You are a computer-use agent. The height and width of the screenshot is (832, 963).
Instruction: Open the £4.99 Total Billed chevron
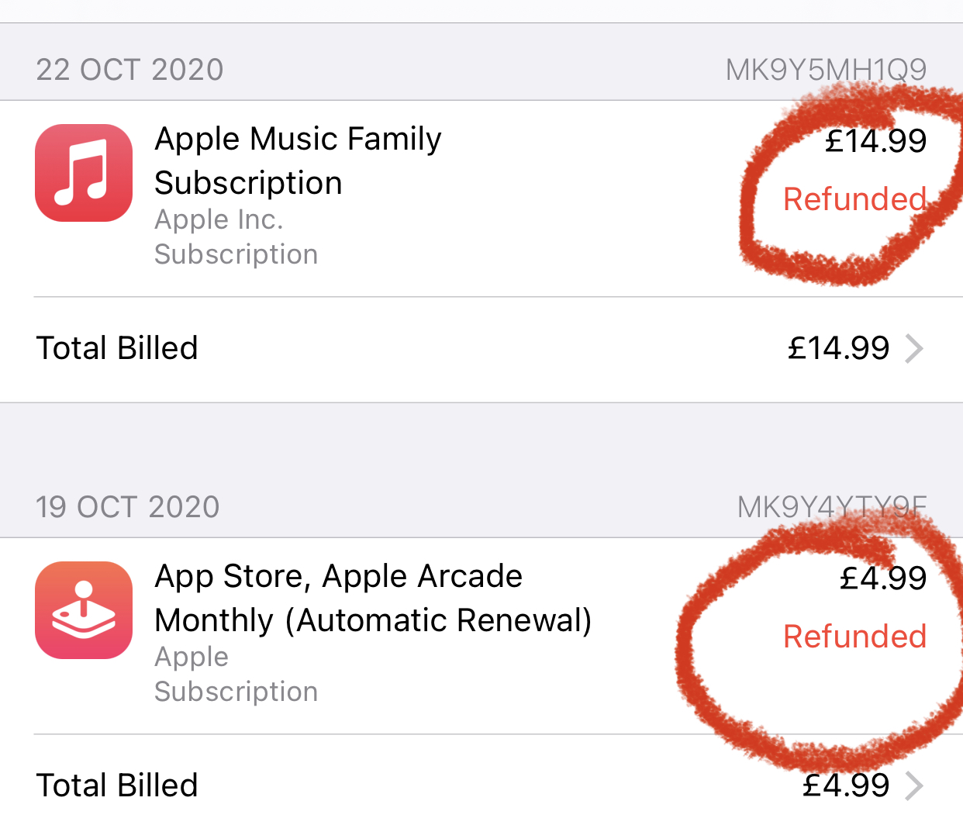pos(914,786)
